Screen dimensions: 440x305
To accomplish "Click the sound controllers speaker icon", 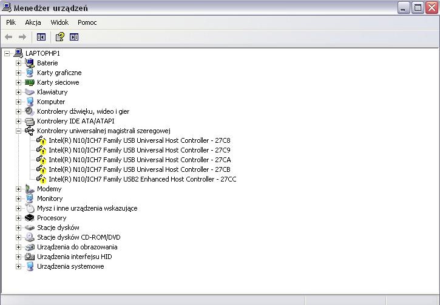I will click(x=30, y=111).
